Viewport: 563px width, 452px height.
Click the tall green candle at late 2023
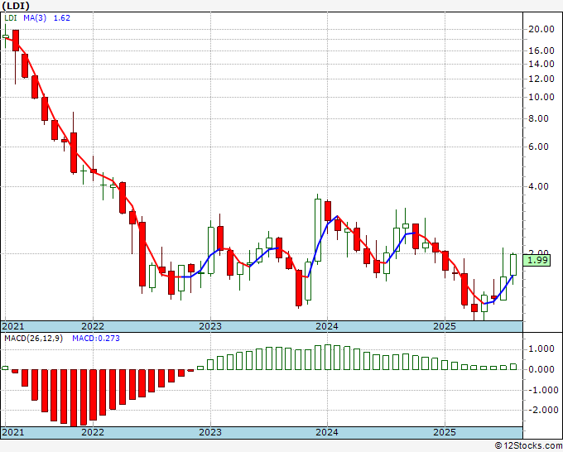pos(318,230)
